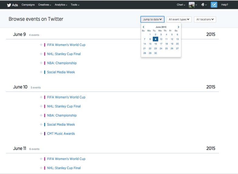238x174 pixels.
Task: Click the '5 events' count label
Action: (x=36, y=88)
